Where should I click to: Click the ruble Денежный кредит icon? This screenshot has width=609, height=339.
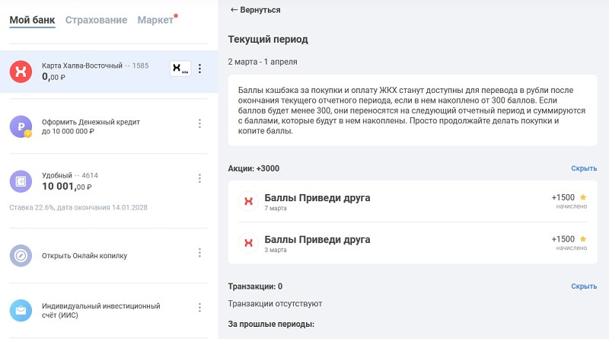coord(21,126)
